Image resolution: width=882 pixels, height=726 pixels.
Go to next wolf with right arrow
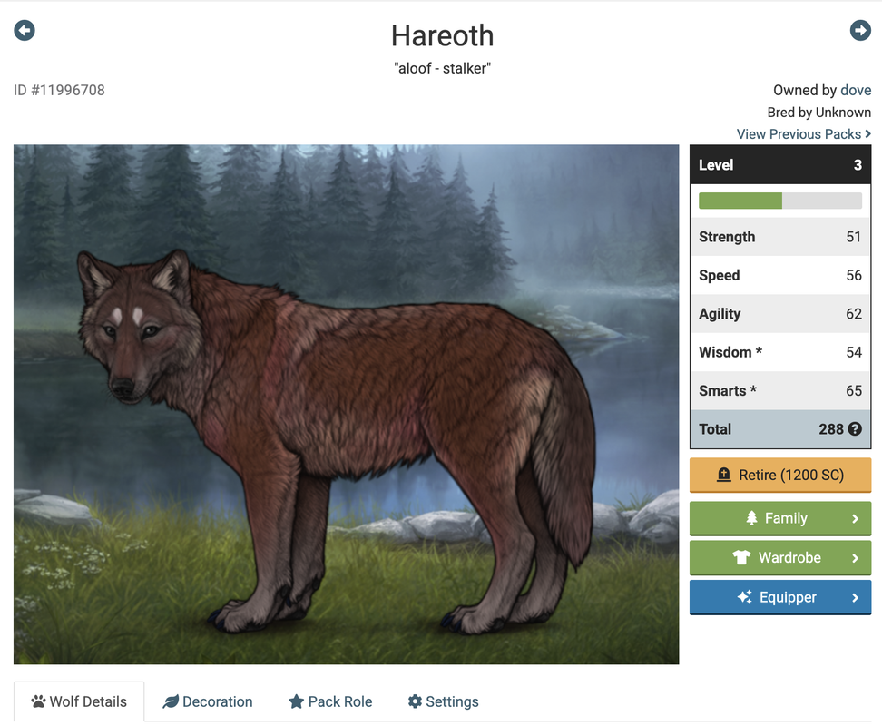pyautogui.click(x=860, y=30)
